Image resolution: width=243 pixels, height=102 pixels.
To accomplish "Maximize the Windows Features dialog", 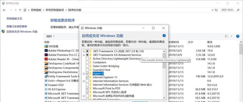I will [x=153, y=28].
